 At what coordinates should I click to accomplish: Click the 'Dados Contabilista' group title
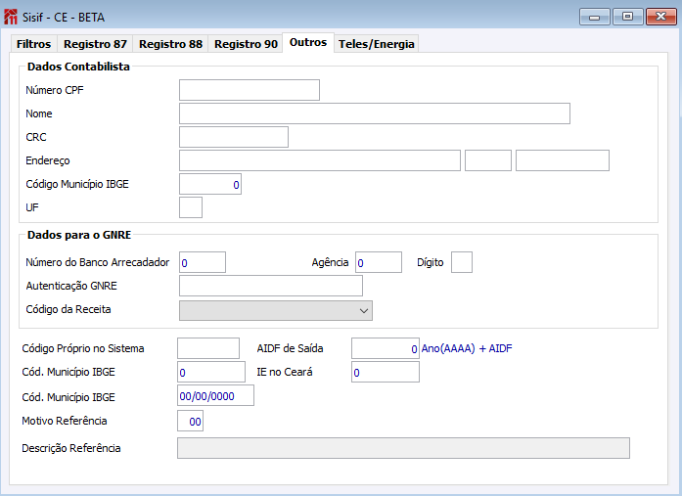click(x=78, y=67)
